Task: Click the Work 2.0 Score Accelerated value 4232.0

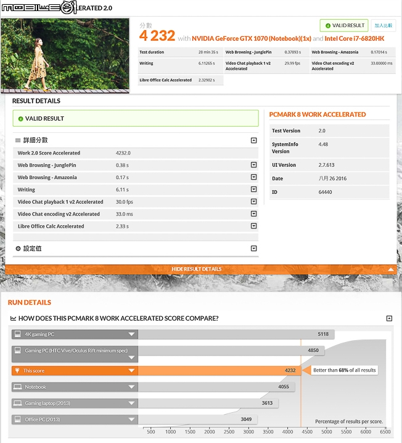Action: [123, 153]
